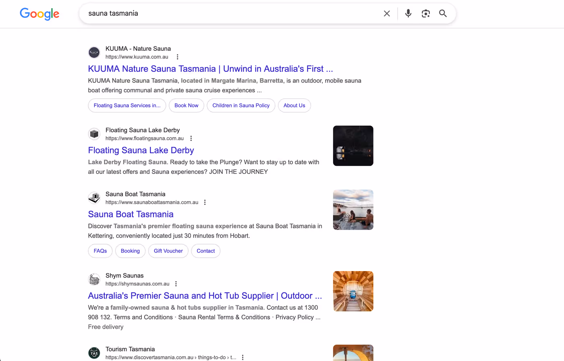Screen dimensions: 564x361
Task: Open the Children in Sauna Policy chip
Action: tap(241, 105)
